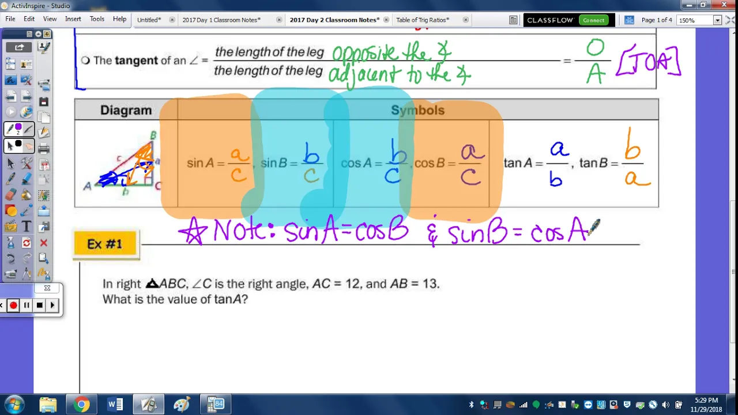
Task: Click the Redo arrow
Action: click(27, 258)
